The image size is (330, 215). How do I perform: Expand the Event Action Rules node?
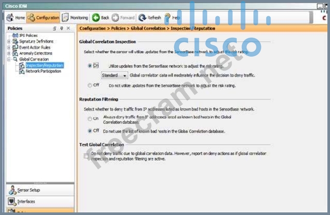point(9,47)
